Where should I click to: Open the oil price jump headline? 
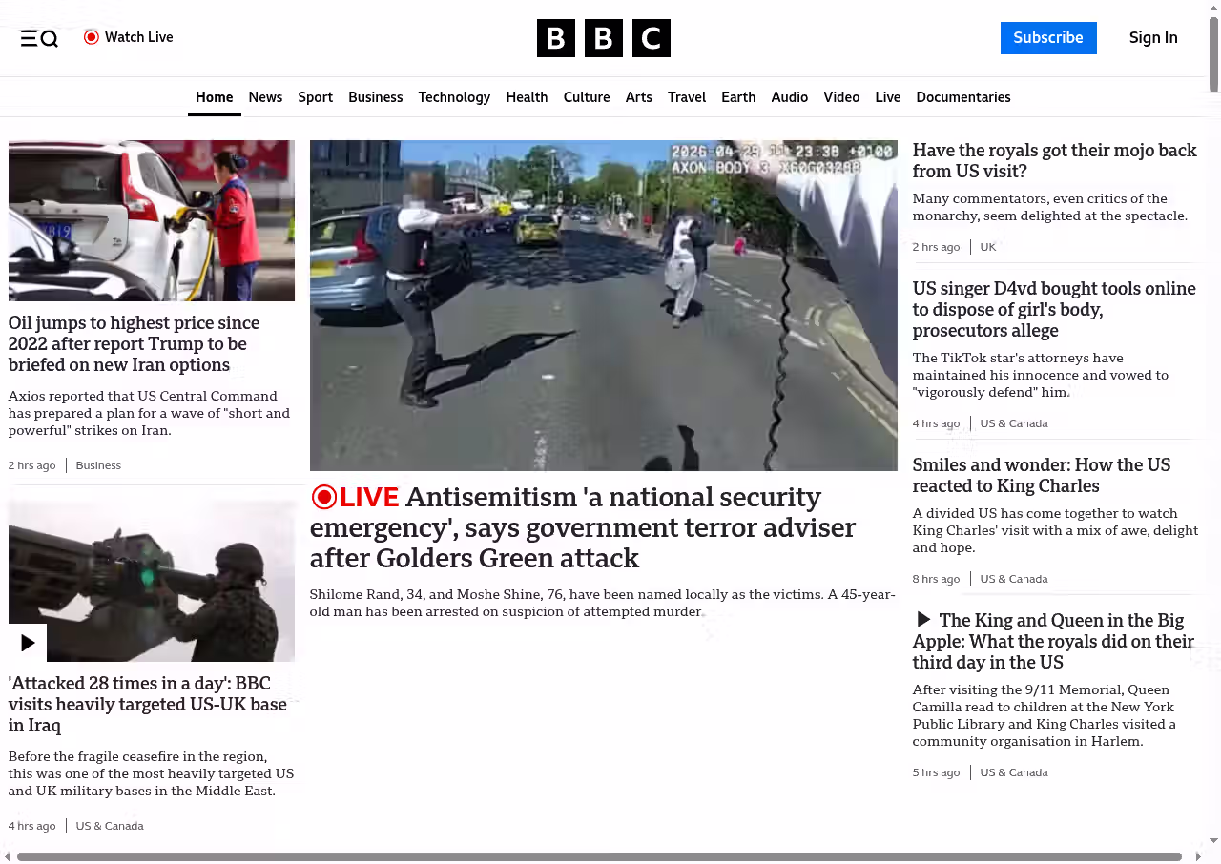pos(134,343)
